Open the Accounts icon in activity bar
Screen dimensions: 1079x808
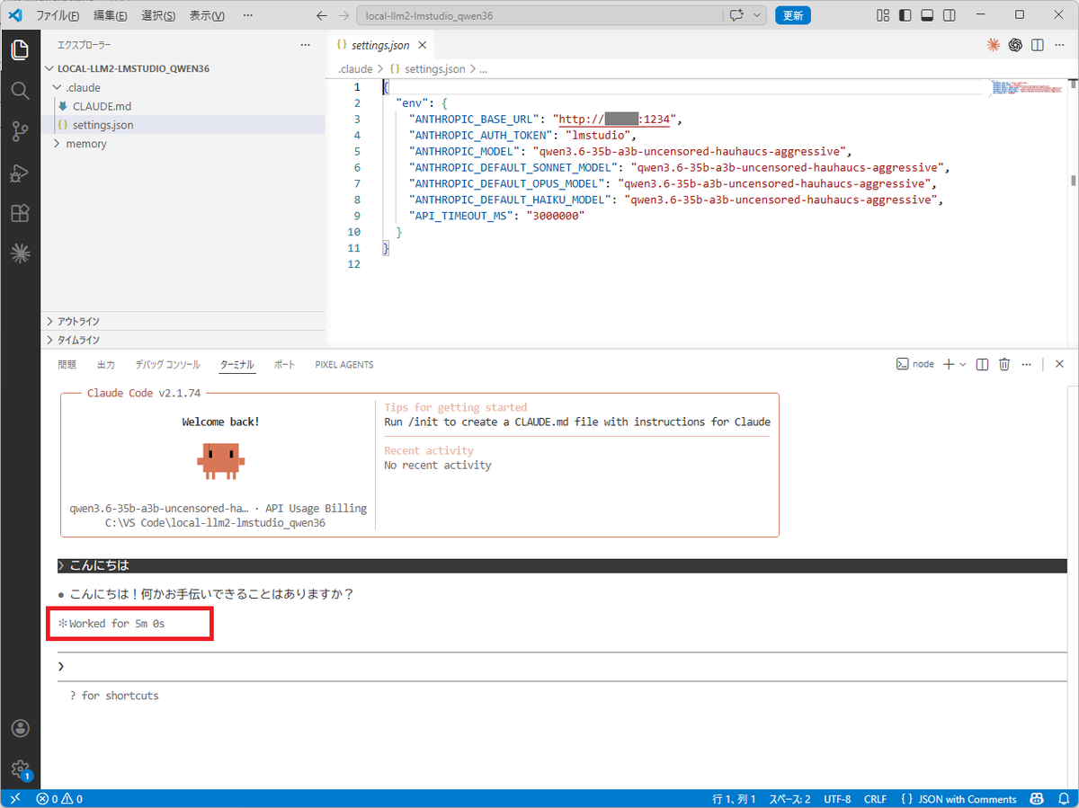[20, 728]
